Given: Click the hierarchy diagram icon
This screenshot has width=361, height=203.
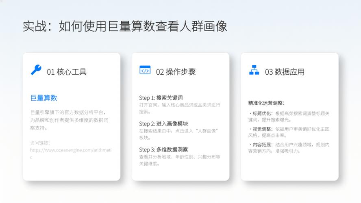Looking at the screenshot, I should [x=254, y=70].
